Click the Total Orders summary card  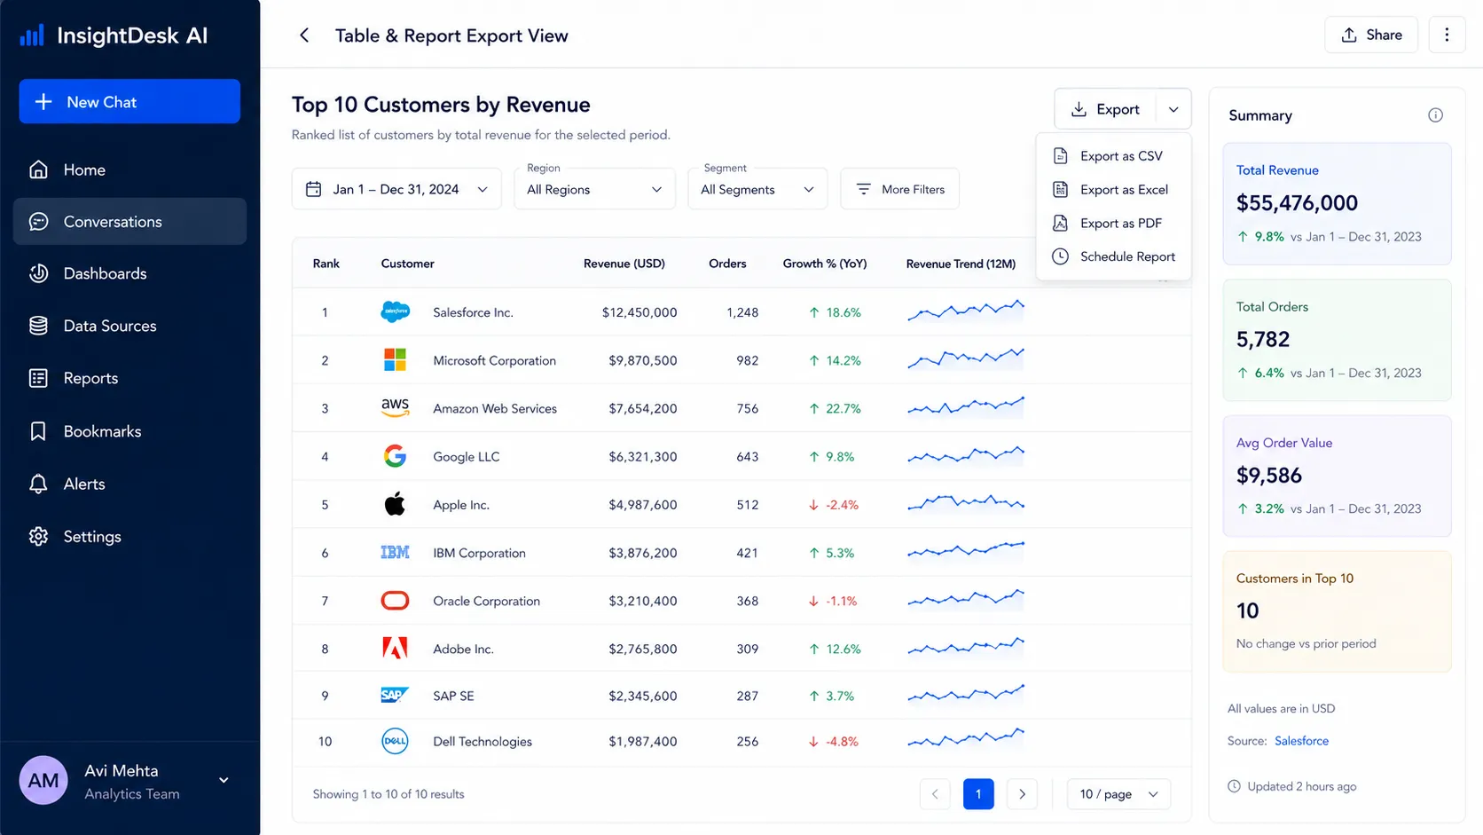pos(1337,340)
